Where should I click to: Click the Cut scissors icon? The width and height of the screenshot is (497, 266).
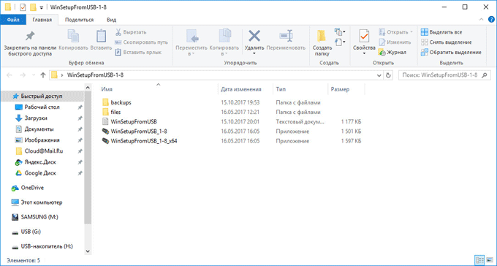[118, 32]
